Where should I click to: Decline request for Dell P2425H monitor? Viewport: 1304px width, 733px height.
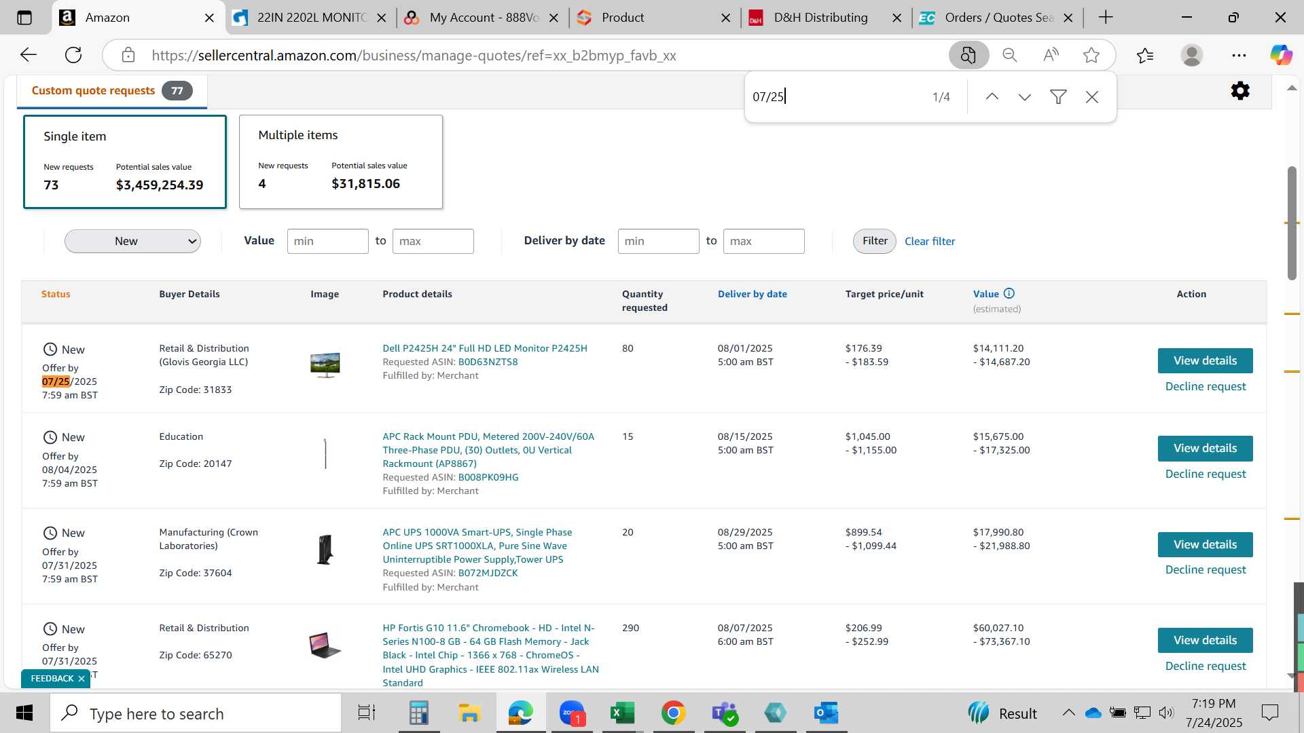[1206, 386]
